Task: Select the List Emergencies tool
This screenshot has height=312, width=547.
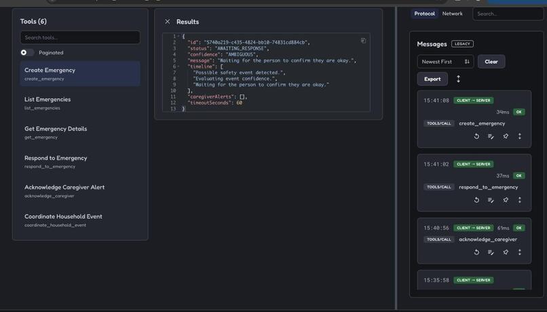Action: coord(80,103)
